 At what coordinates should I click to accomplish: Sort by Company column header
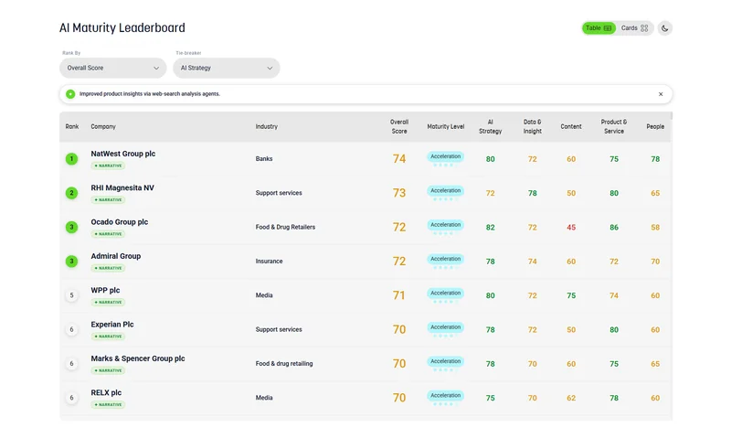103,126
